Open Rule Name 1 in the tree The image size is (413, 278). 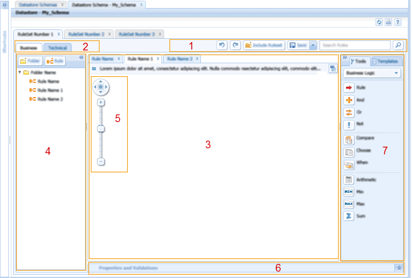click(46, 90)
